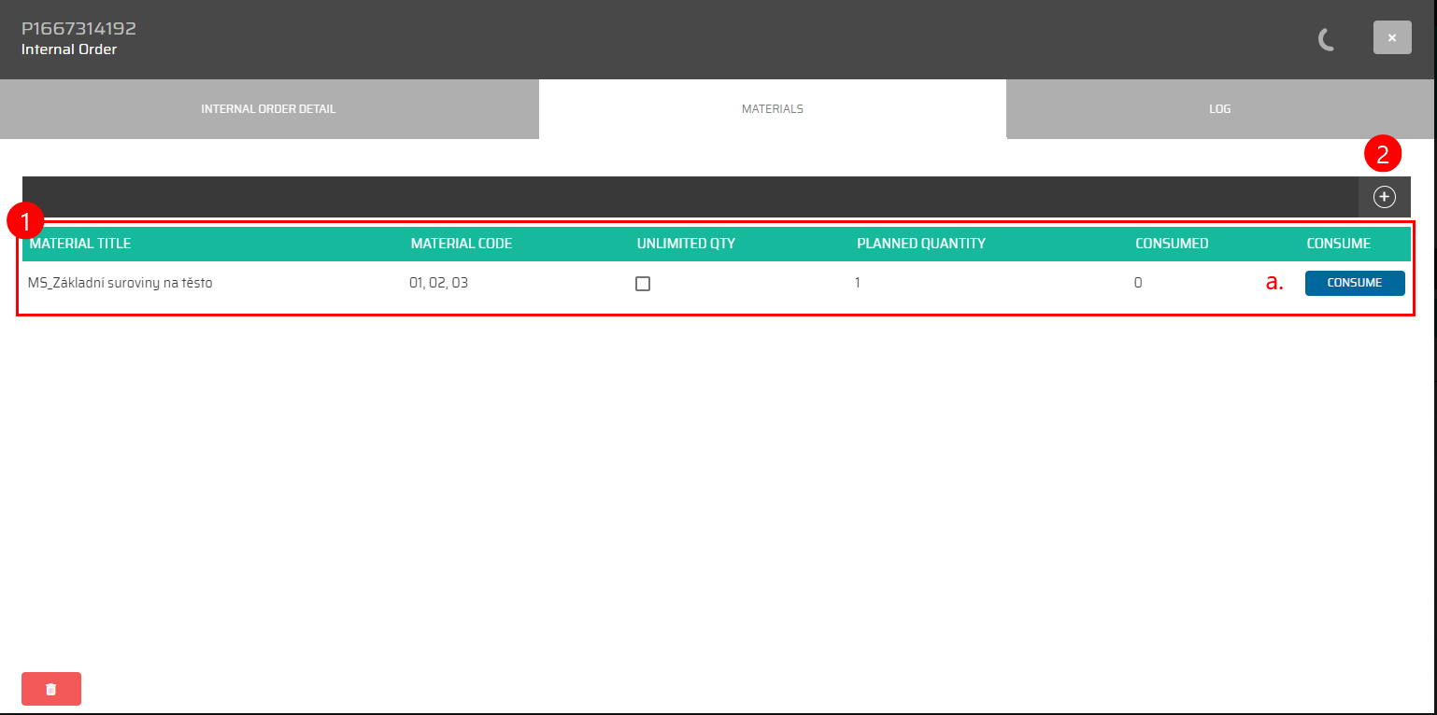Select the MS_Základní suroviny na těsto row
1437x715 pixels.
click(121, 283)
